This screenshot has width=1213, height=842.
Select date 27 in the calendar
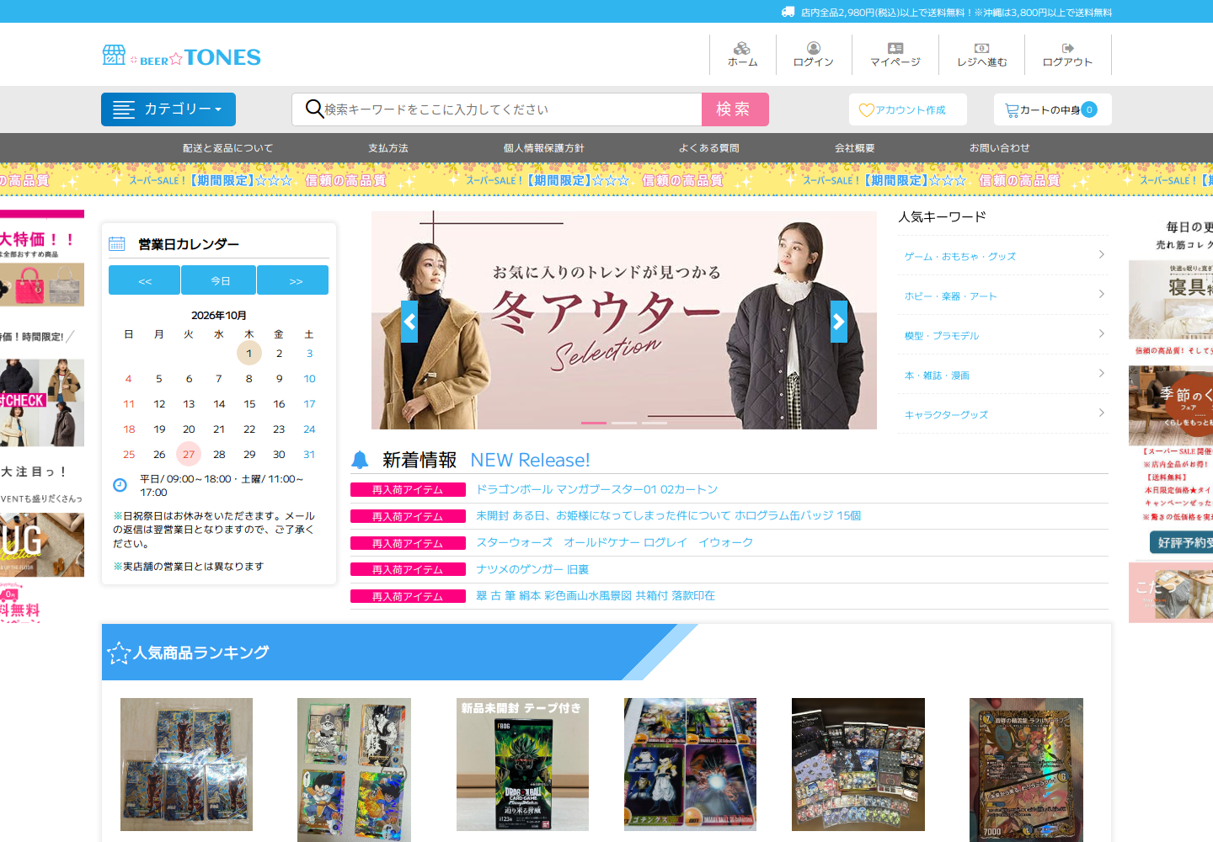[x=189, y=455]
